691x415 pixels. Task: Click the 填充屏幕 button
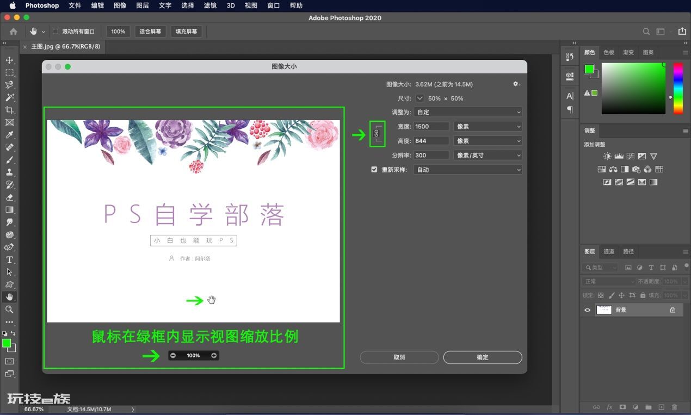coord(186,32)
